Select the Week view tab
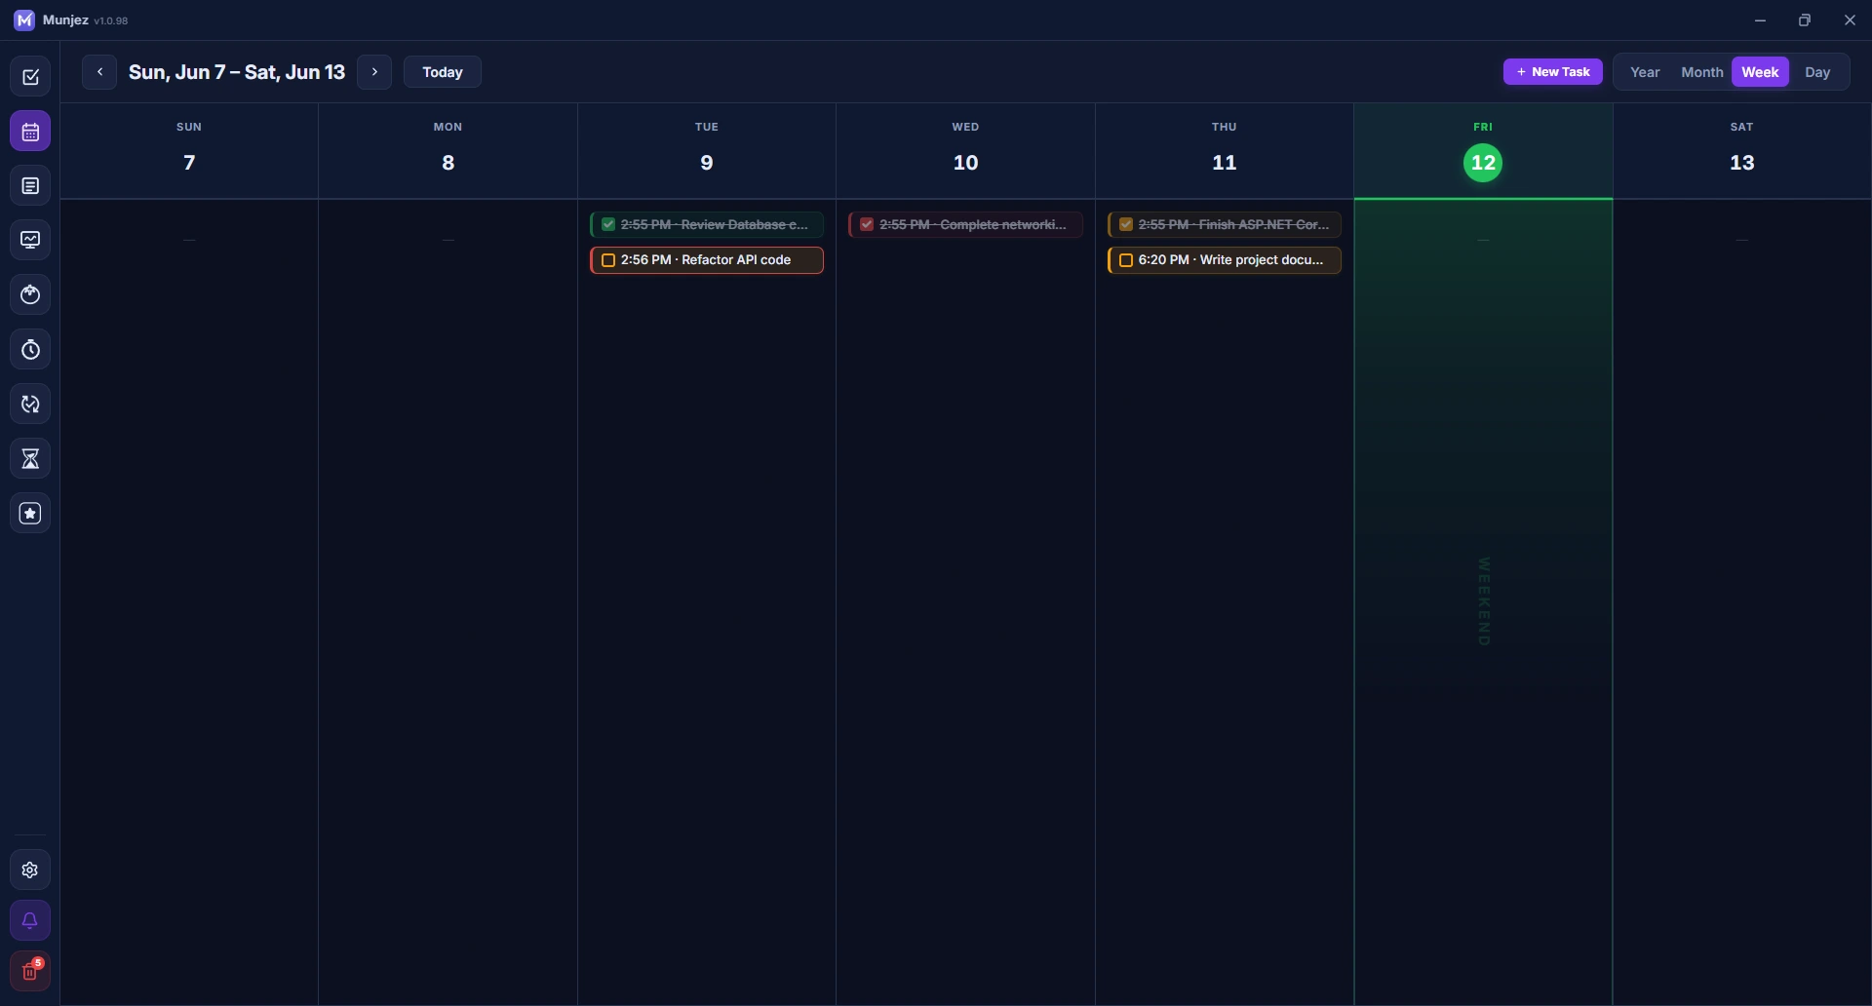 [x=1760, y=72]
